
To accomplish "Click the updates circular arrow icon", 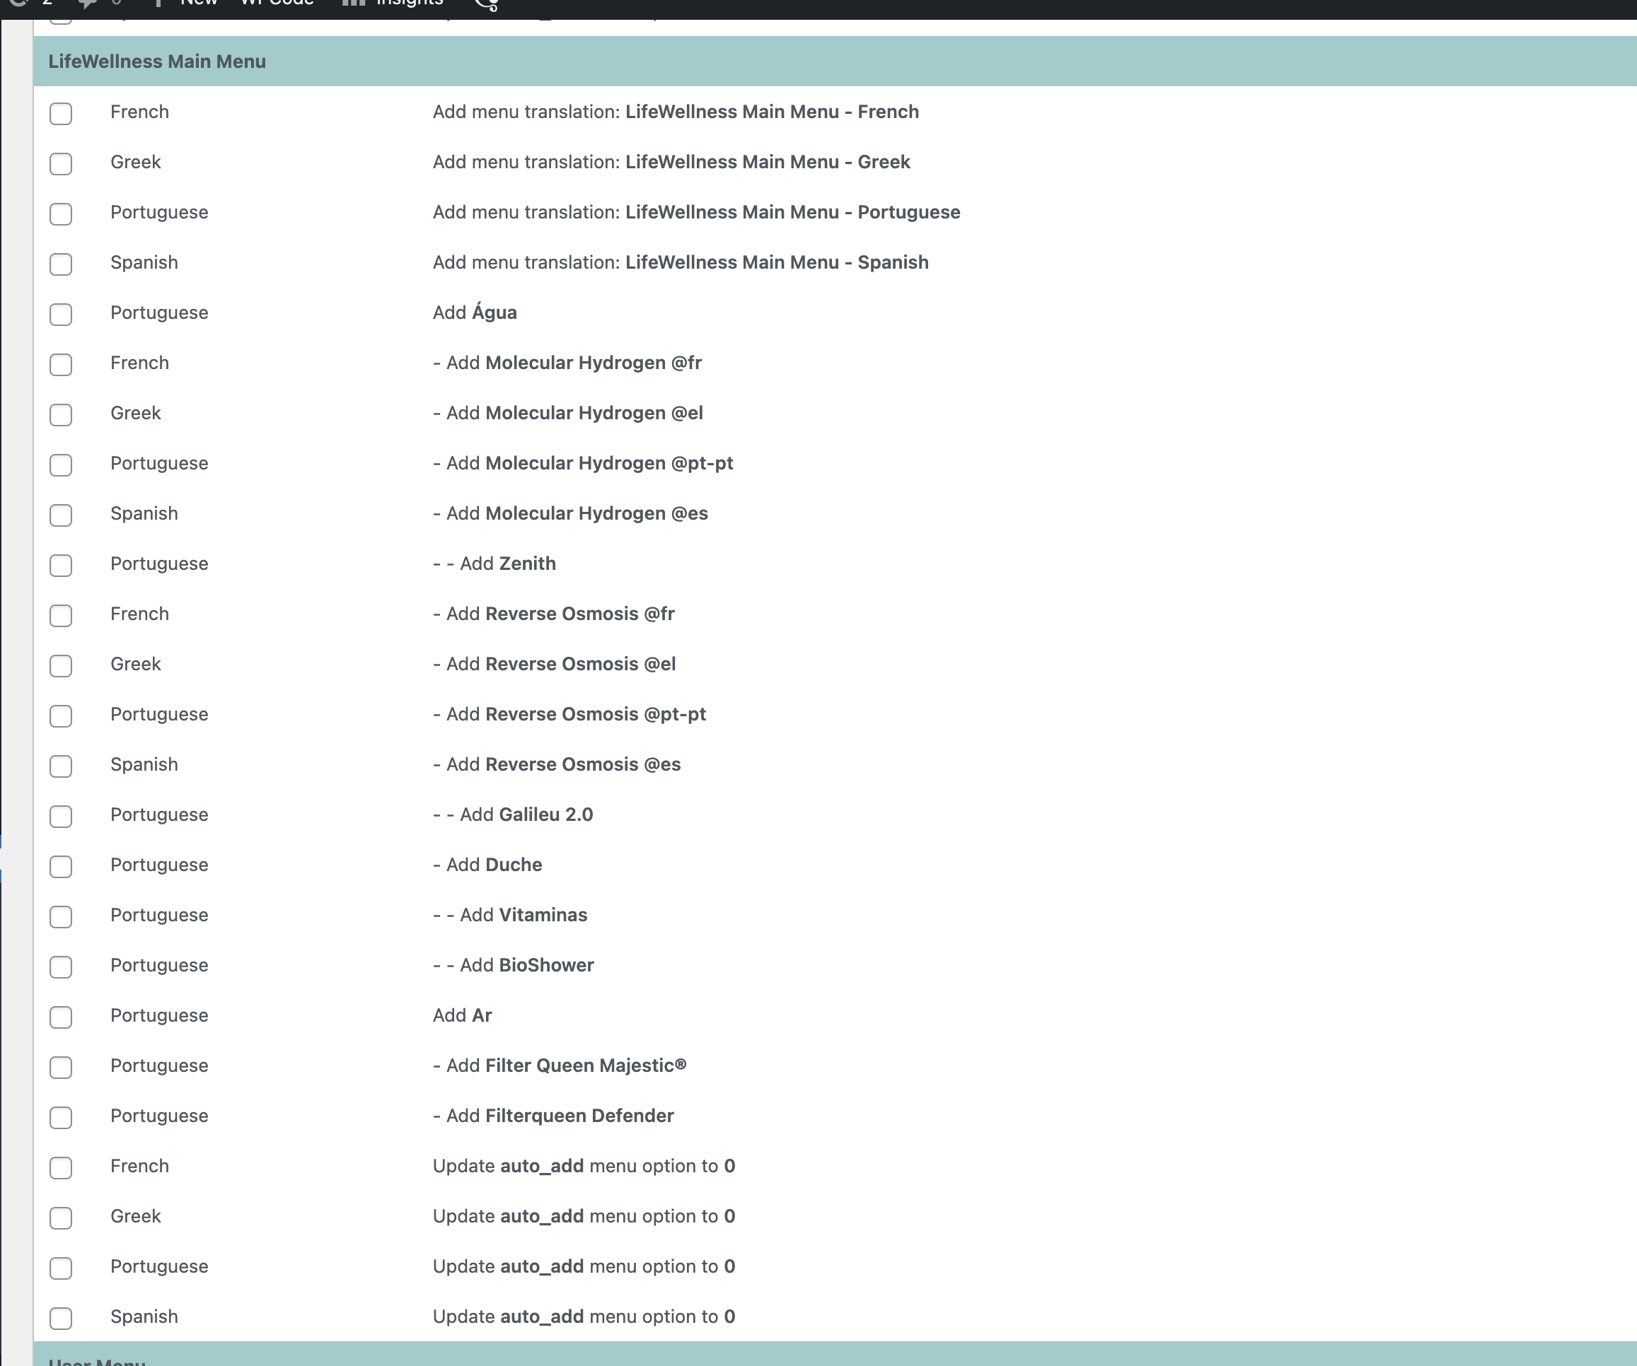I will click(x=18, y=3).
